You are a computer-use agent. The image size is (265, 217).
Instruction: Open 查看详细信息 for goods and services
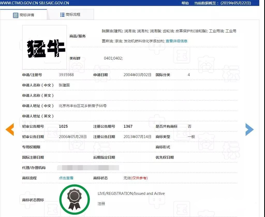coord(176,41)
